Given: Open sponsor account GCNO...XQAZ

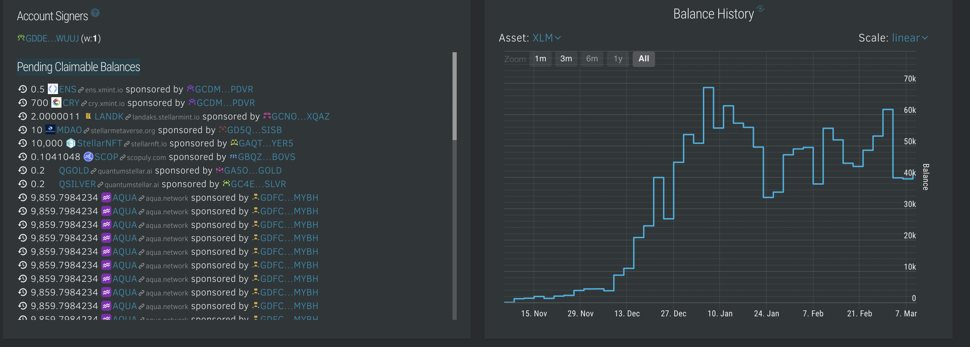Looking at the screenshot, I should click(301, 116).
